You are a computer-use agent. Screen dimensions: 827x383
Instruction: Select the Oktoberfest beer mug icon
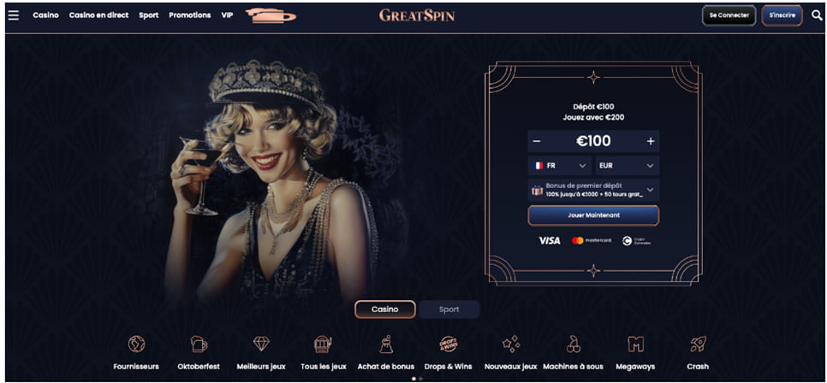[199, 344]
